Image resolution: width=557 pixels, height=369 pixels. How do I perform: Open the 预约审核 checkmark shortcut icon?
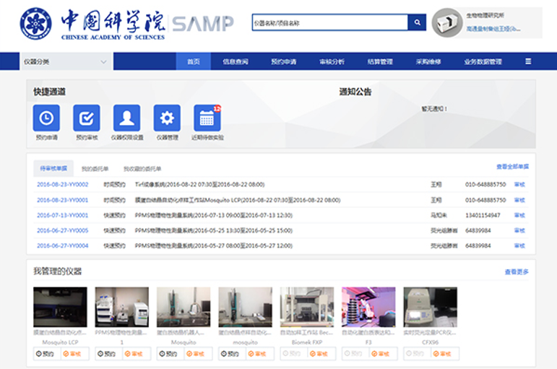(87, 118)
